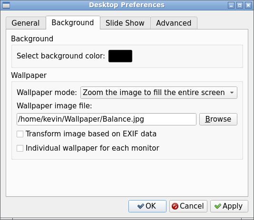Switch to the General tab
This screenshot has height=220, width=254.
26,23
